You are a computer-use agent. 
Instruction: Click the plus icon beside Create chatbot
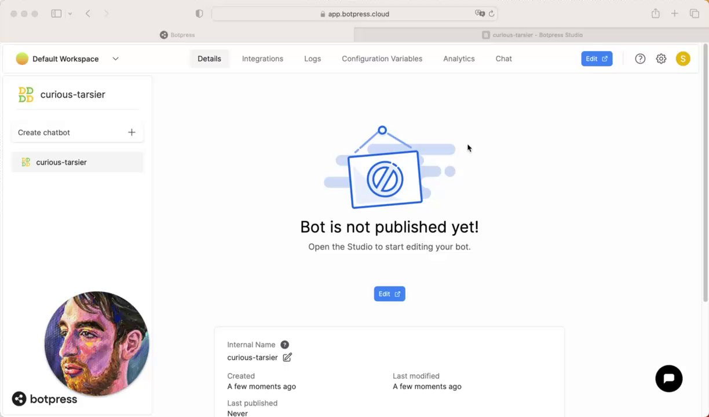tap(131, 133)
